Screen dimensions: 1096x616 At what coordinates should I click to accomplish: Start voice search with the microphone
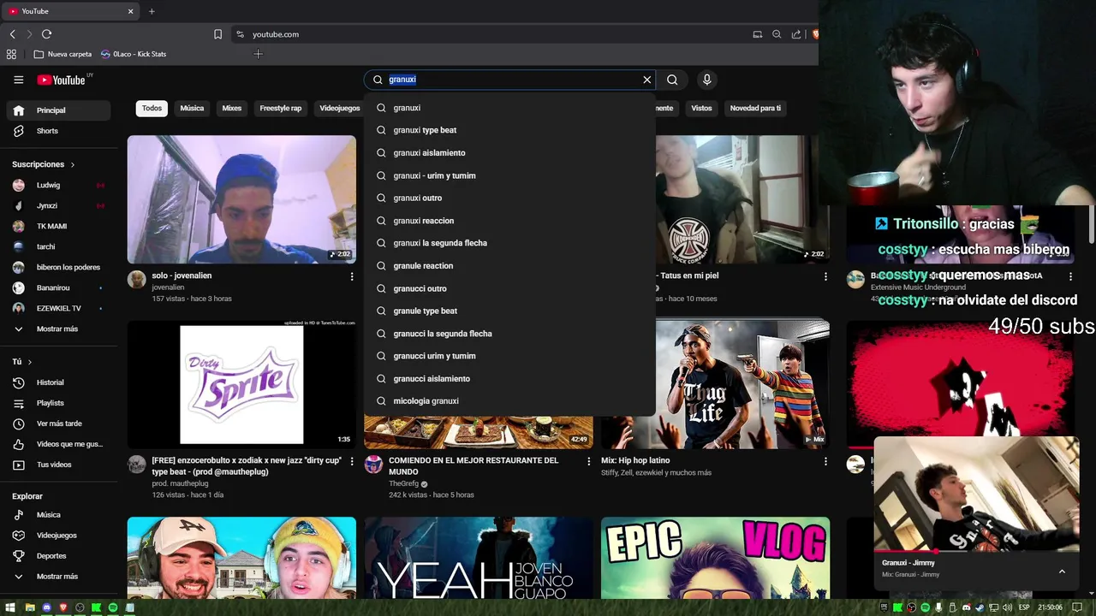click(706, 80)
